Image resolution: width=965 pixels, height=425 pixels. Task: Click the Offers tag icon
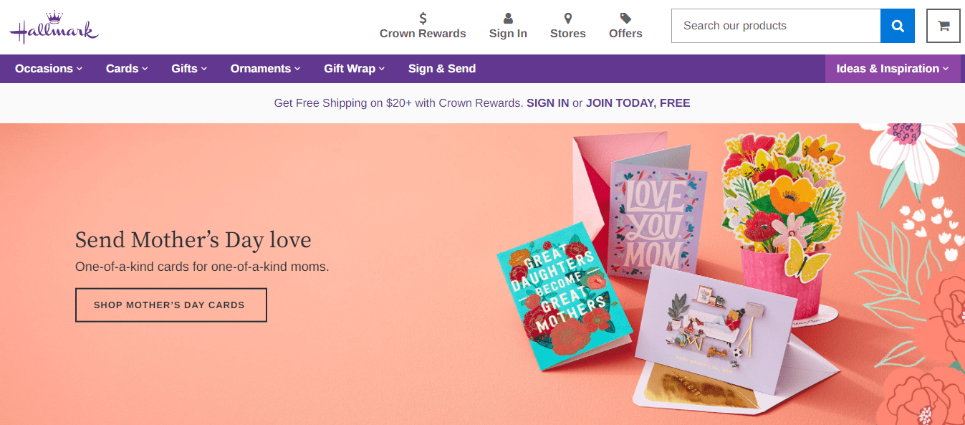tap(625, 19)
